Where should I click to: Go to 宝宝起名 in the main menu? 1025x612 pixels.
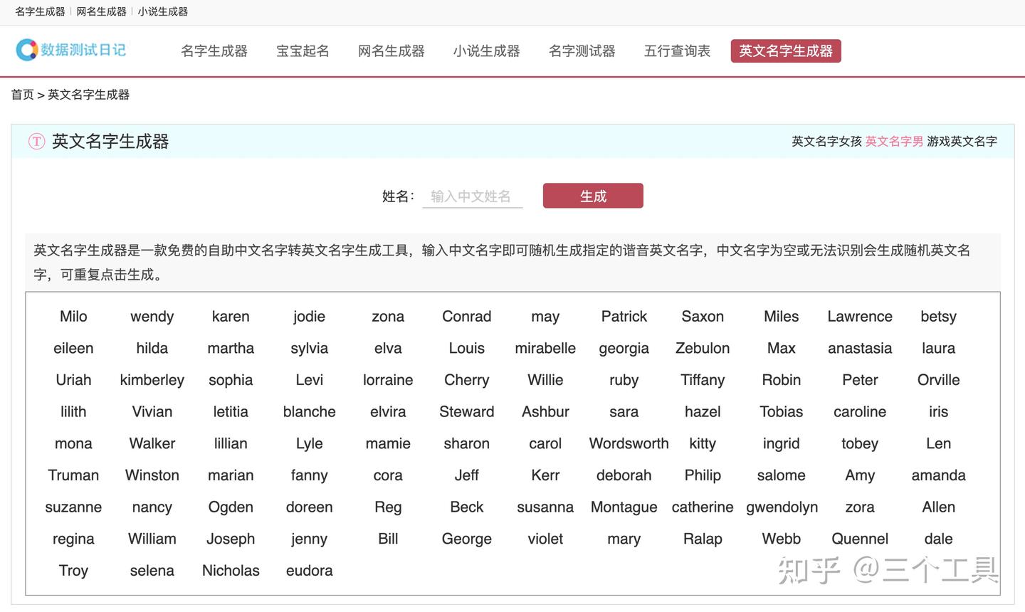(x=303, y=51)
